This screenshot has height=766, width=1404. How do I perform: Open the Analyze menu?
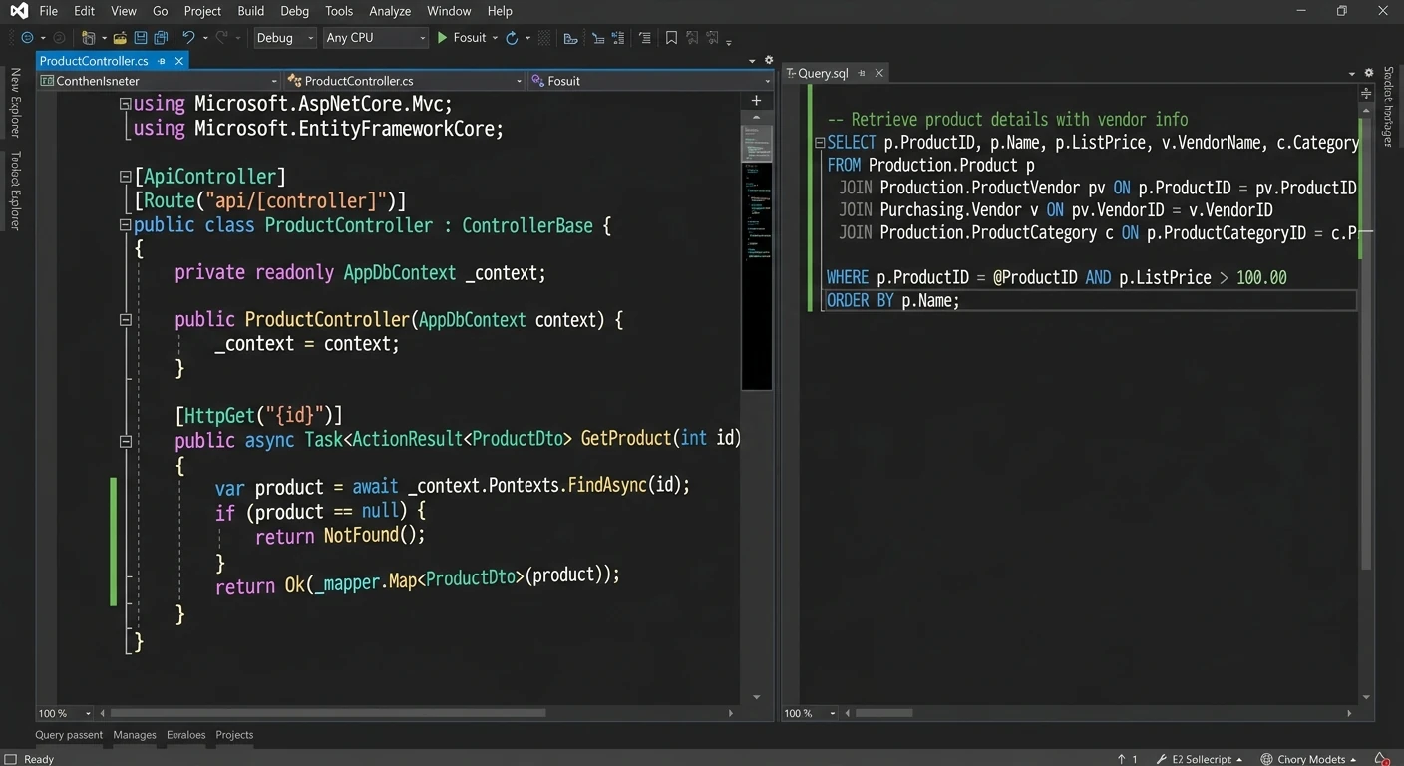pos(390,11)
